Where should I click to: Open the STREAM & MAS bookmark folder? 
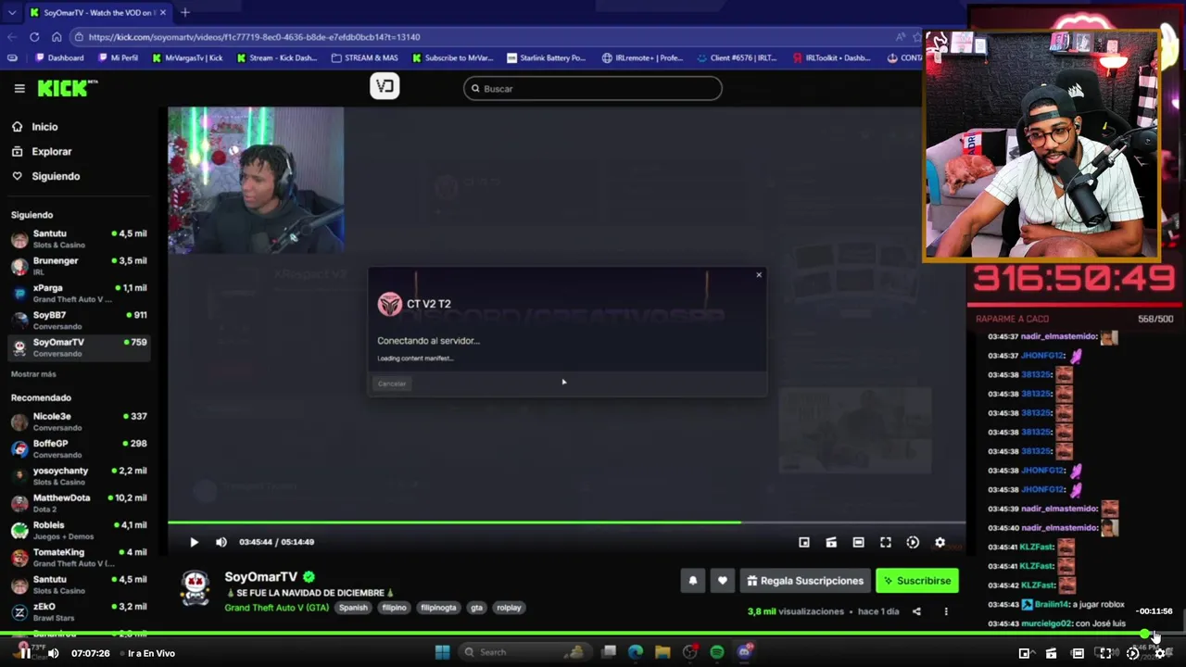click(364, 57)
